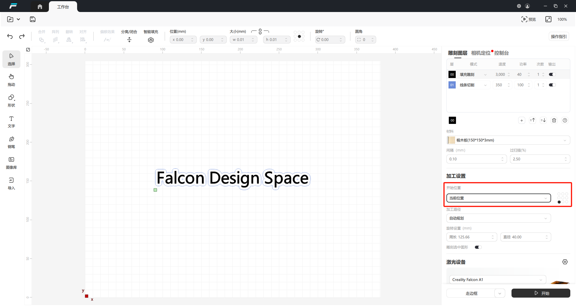Screen dimensions: 576x306
Task: Switch to the 控制台 tab
Action: [501, 53]
